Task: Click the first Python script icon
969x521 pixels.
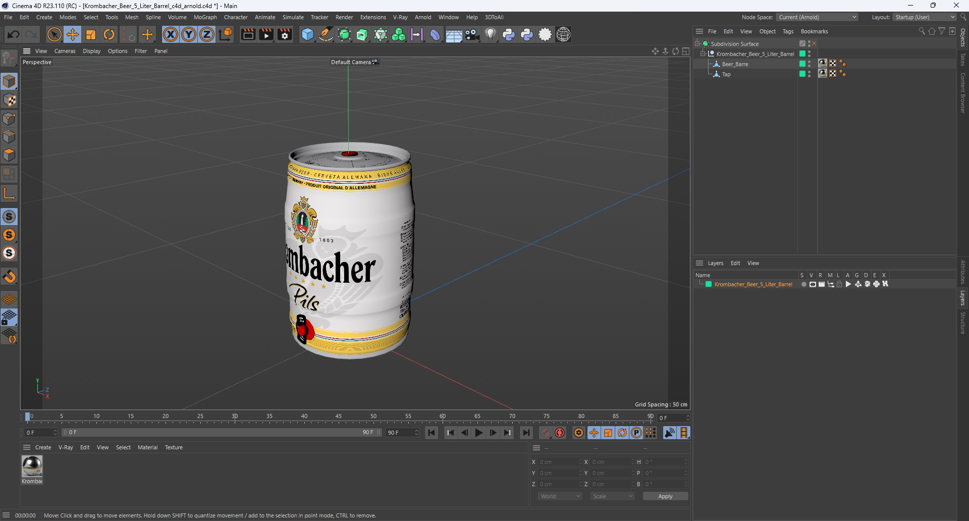Action: point(509,34)
